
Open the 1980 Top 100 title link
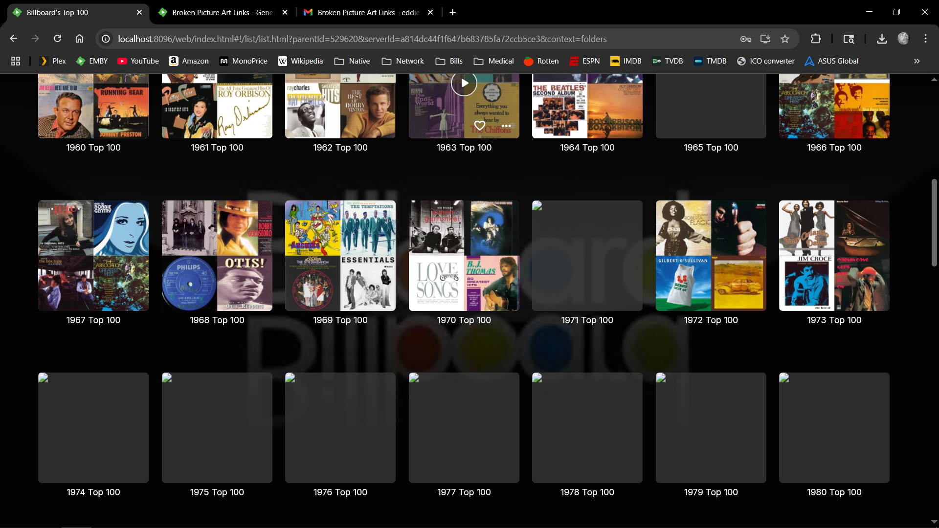pyautogui.click(x=834, y=492)
